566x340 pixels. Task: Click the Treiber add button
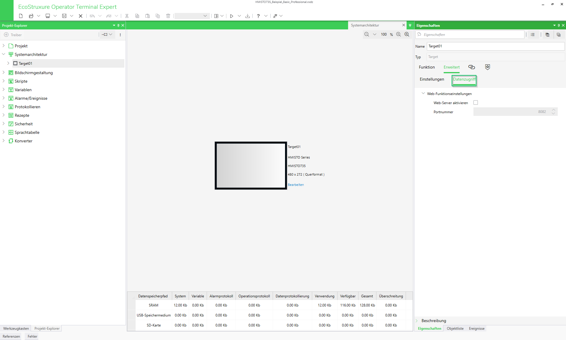click(13, 35)
